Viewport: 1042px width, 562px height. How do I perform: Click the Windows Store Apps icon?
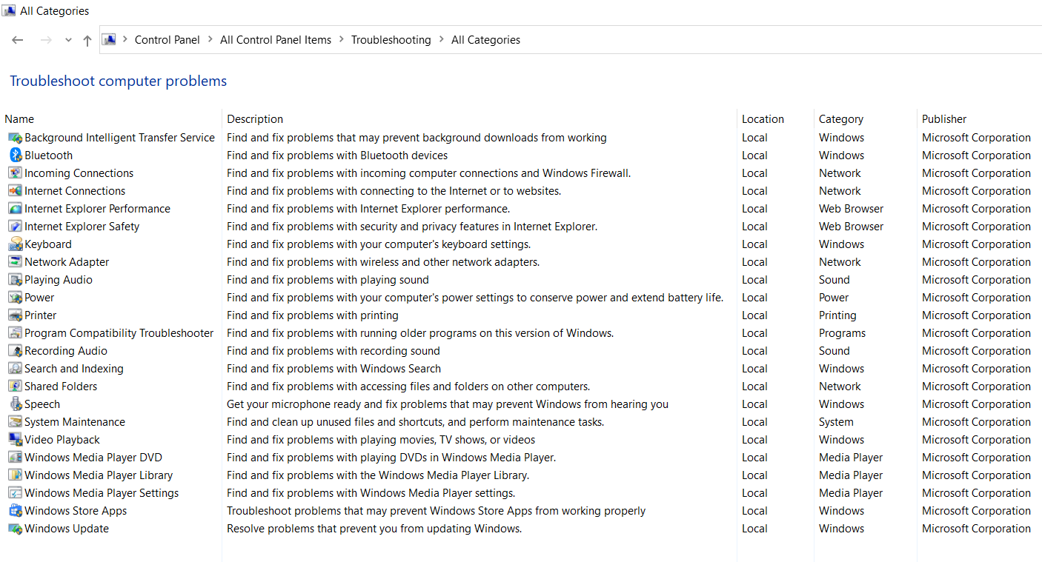(x=16, y=511)
